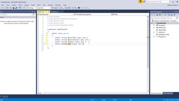
Task: Collapse All in Solution Explorer
Action: (x=175, y=15)
